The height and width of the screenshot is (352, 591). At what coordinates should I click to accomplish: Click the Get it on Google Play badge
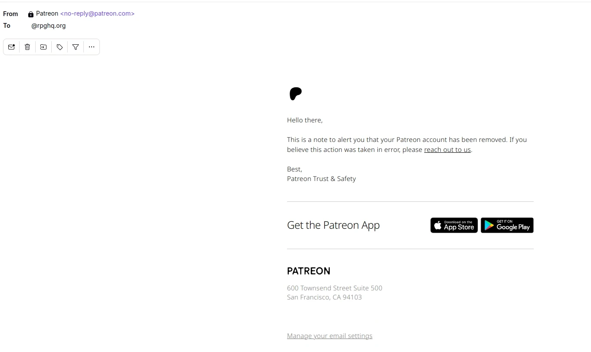coord(507,225)
